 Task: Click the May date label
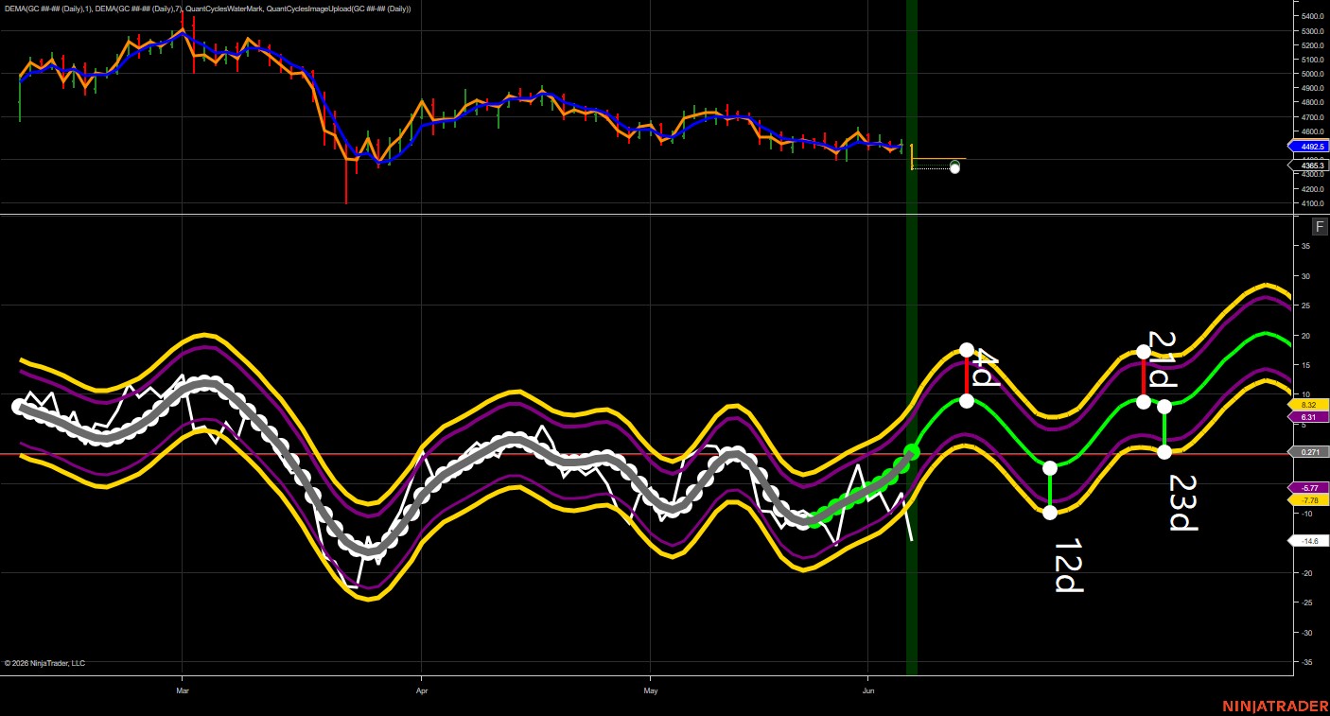[x=651, y=690]
